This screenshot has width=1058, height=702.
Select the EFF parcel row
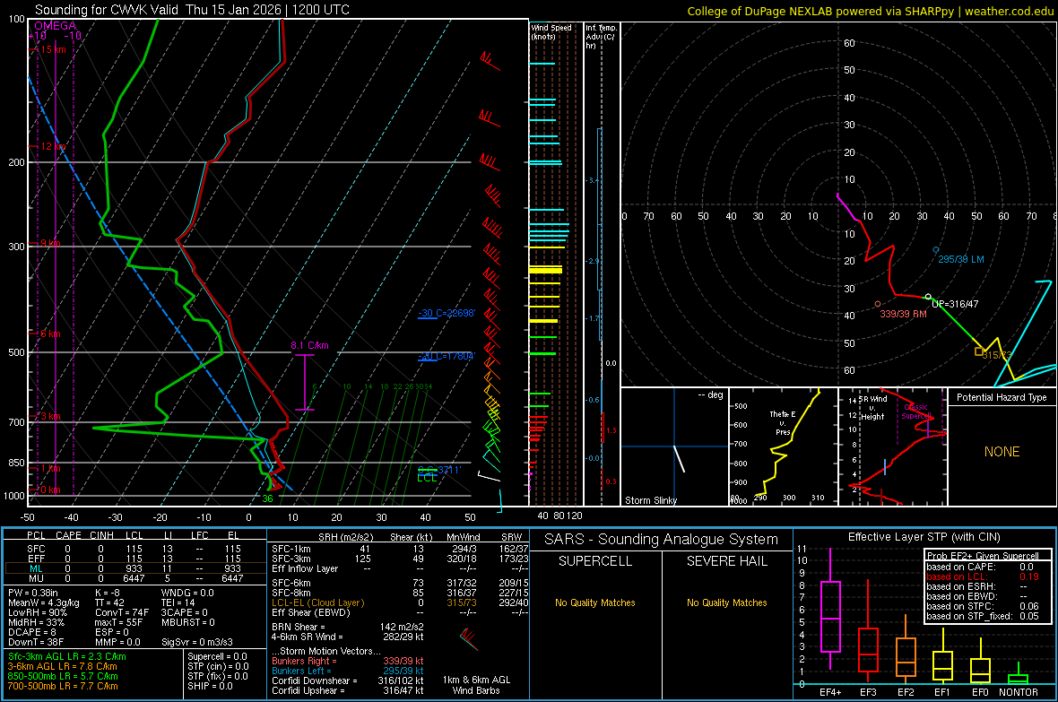(x=135, y=559)
